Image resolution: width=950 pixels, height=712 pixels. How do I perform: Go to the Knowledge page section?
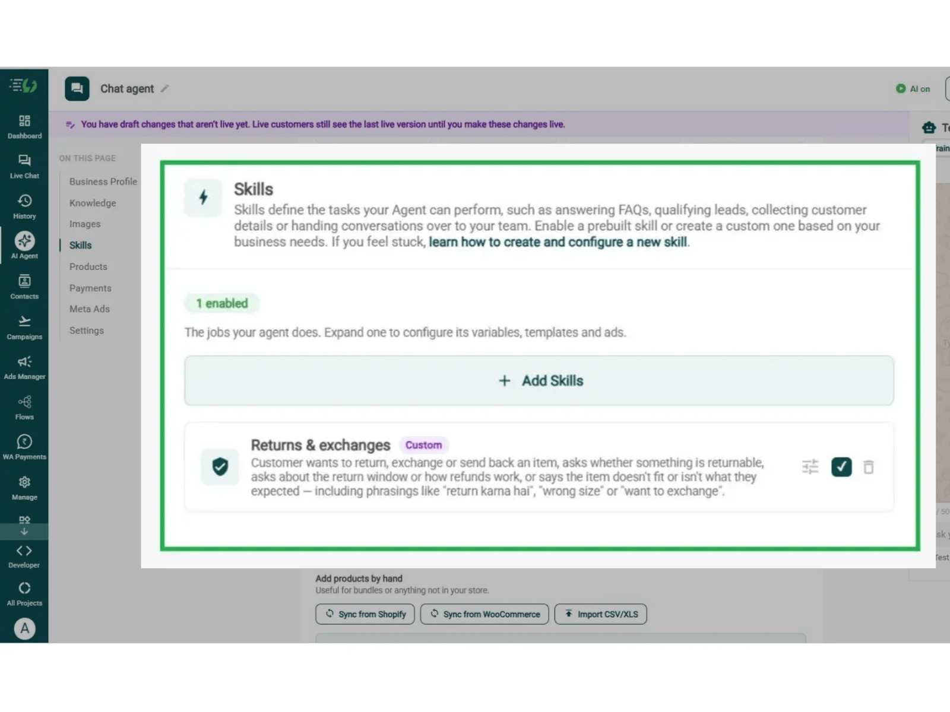pyautogui.click(x=93, y=203)
